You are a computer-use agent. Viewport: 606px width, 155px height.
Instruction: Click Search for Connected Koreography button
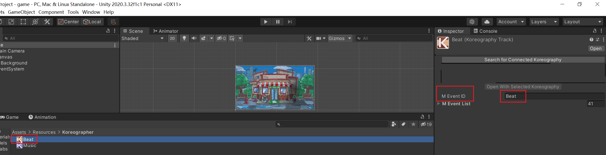coord(523,59)
